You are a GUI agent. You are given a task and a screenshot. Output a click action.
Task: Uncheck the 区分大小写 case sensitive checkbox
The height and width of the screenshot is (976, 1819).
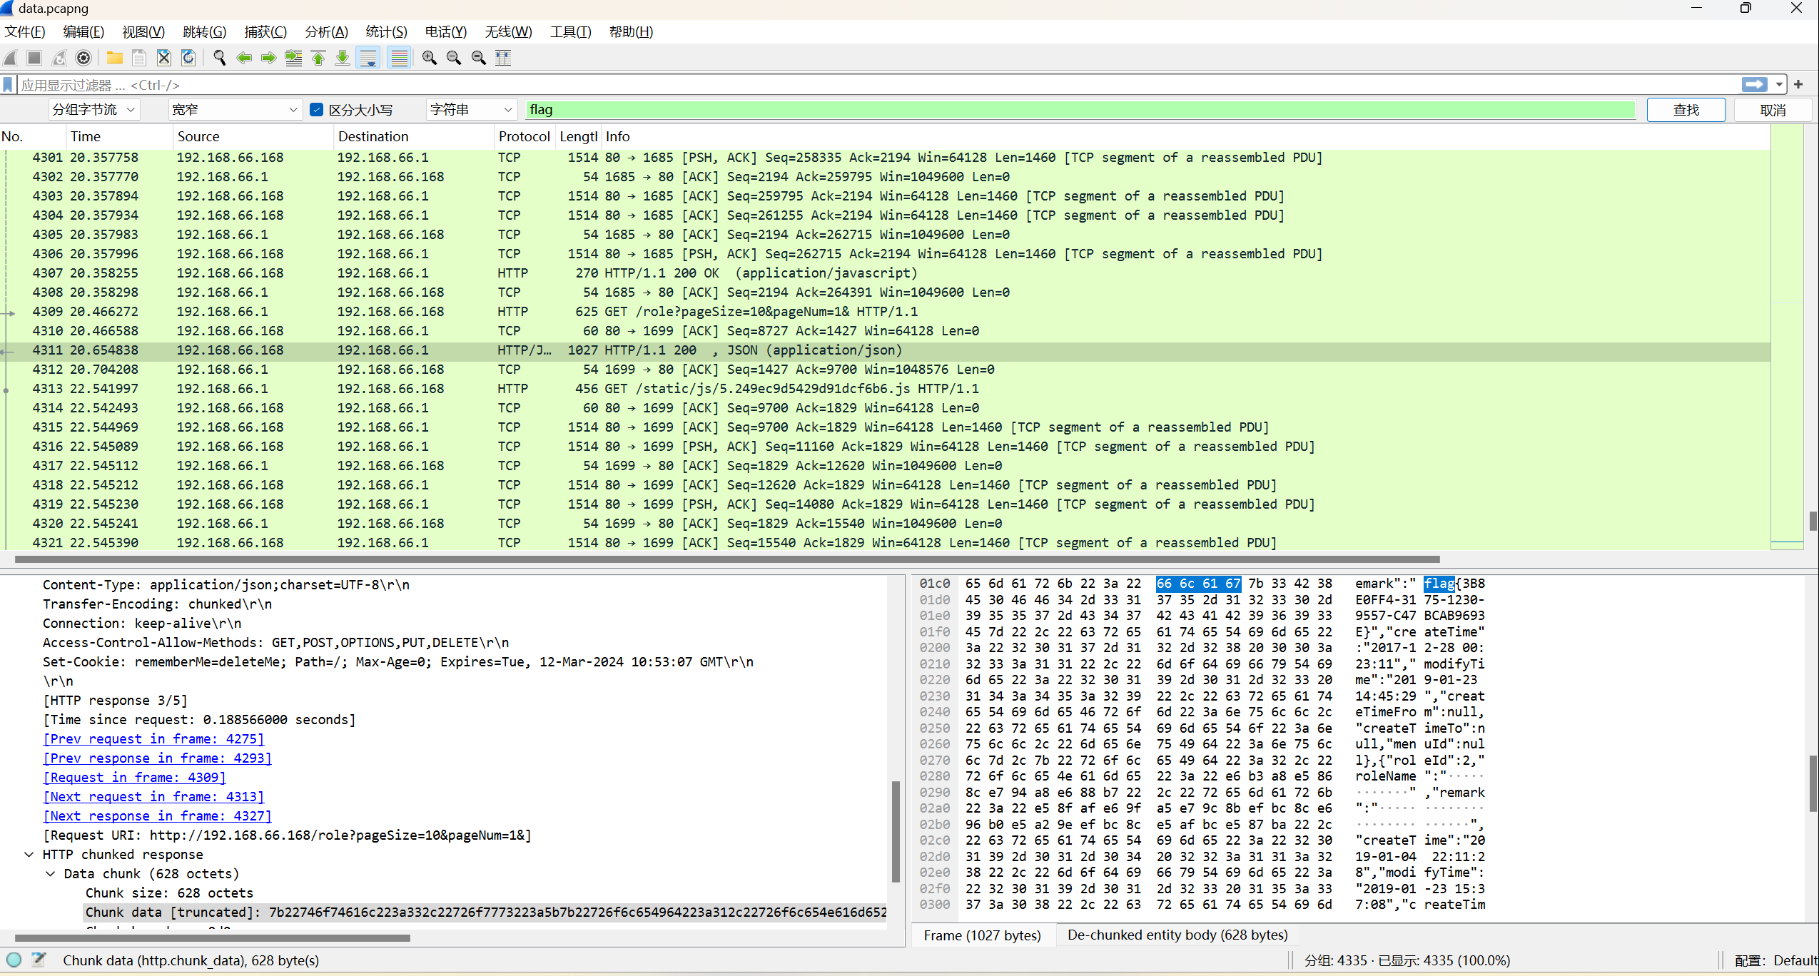point(317,110)
